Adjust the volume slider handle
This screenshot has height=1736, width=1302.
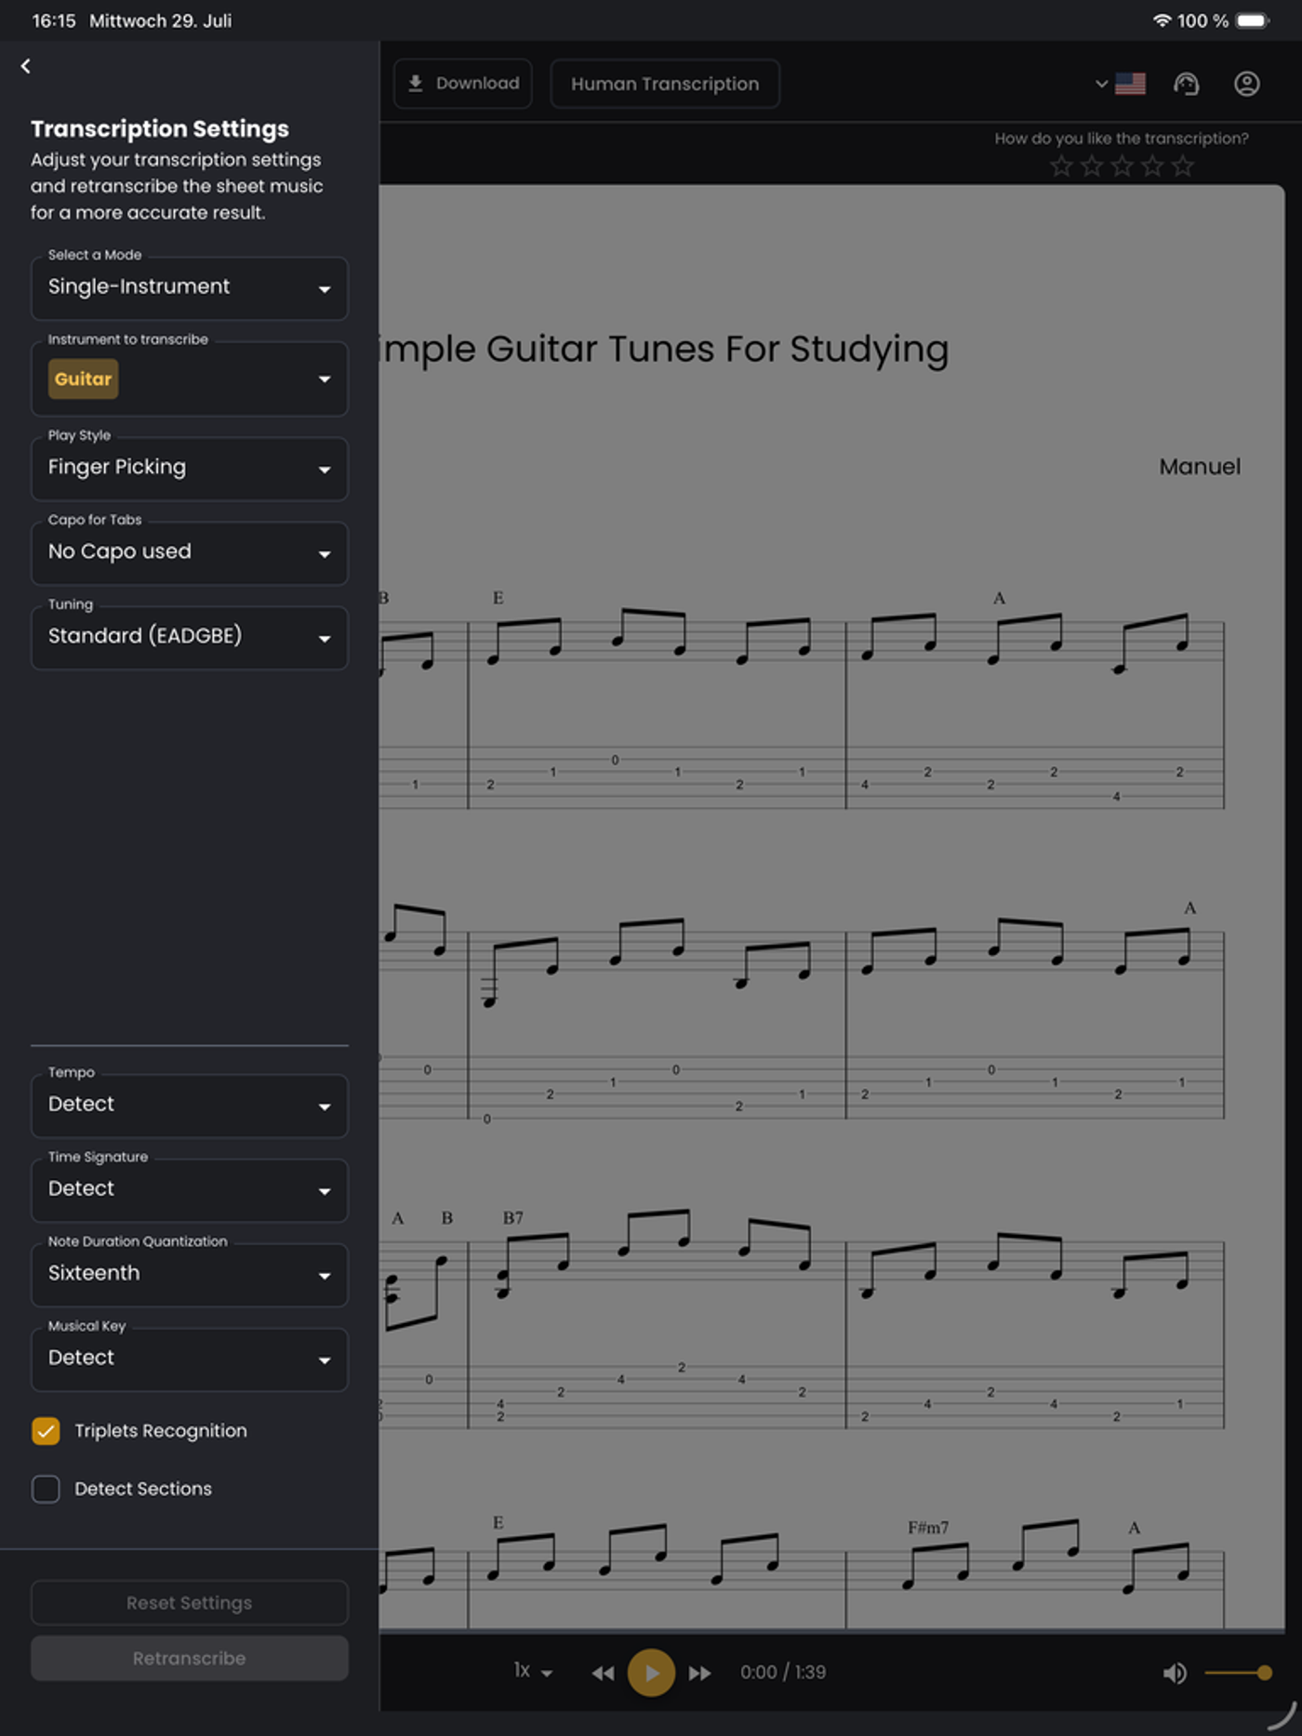pos(1264,1673)
